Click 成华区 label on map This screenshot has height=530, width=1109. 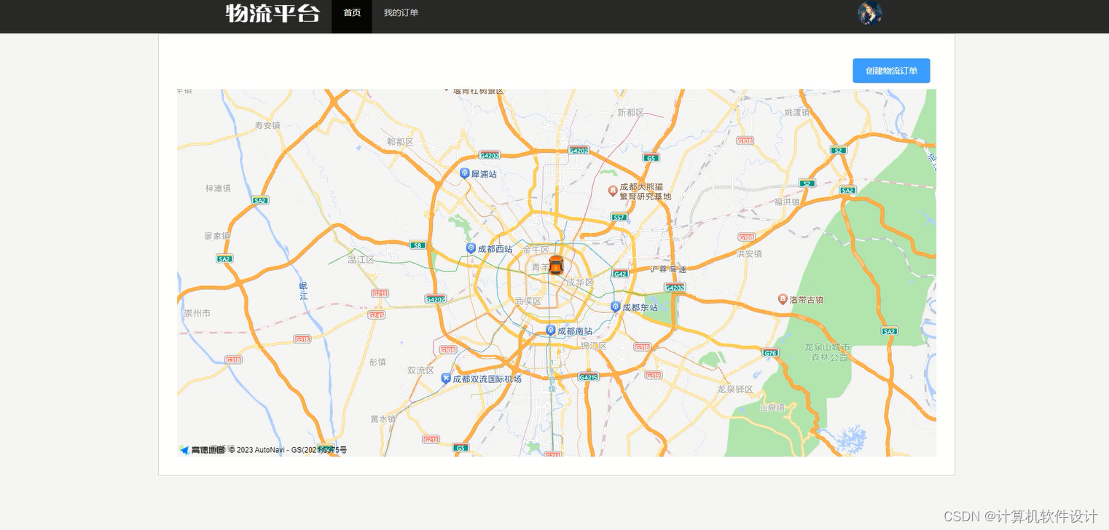coord(580,282)
